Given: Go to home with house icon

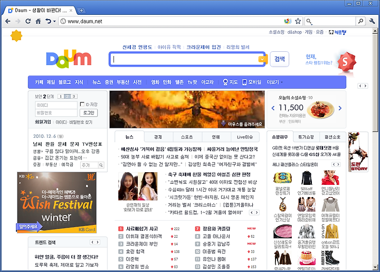Looking at the screenshot, I should click(38, 21).
